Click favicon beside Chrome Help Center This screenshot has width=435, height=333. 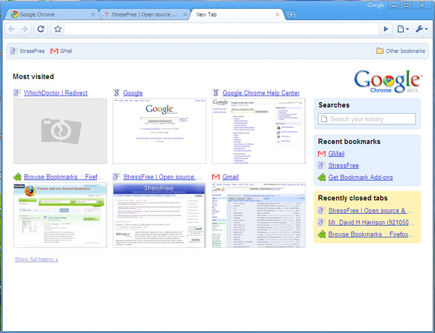point(216,93)
